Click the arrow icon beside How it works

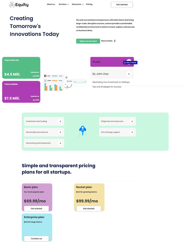coord(115,41)
